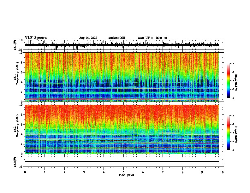Select the date text "Aug.14, 2026"
250x193 pixels.
click(88, 38)
